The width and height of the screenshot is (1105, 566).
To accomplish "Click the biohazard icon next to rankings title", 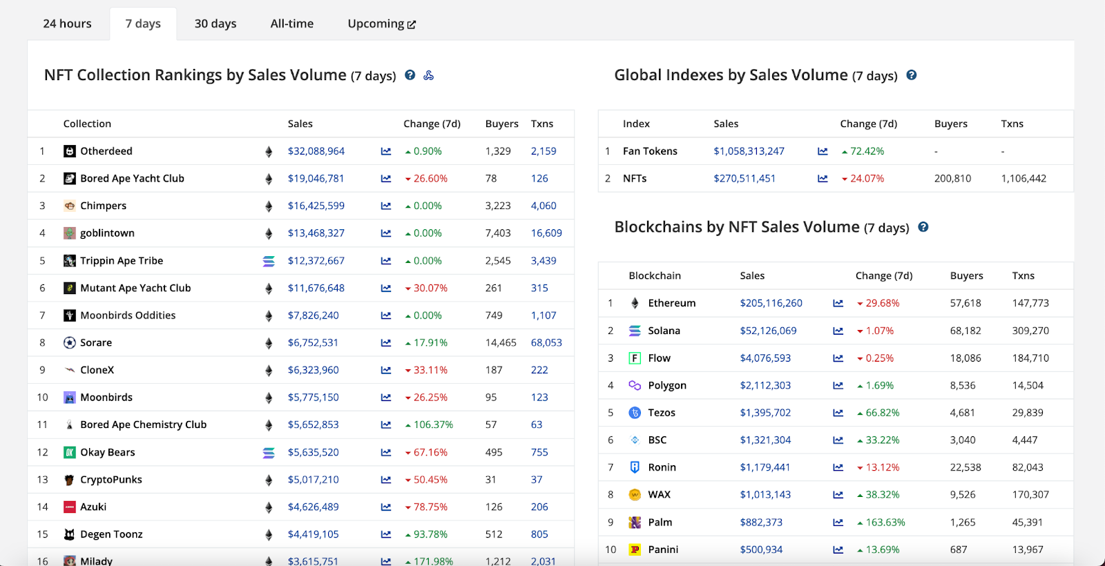I will pos(429,75).
